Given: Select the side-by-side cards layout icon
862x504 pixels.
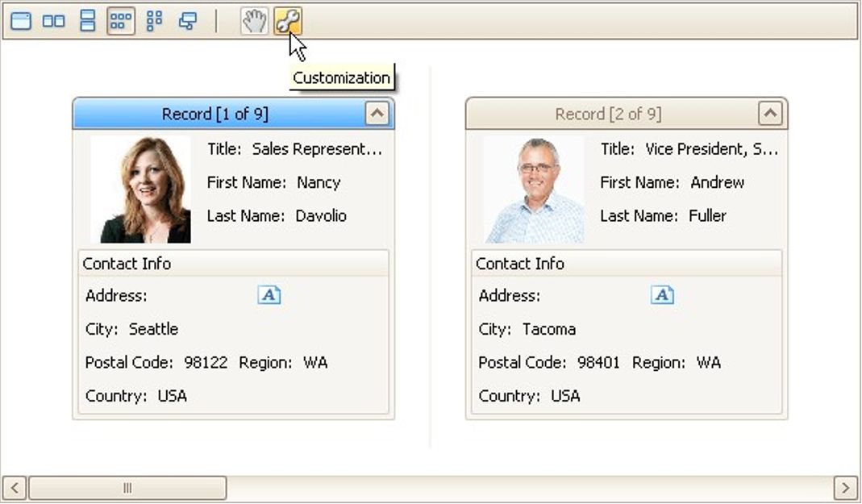Looking at the screenshot, I should [x=53, y=21].
